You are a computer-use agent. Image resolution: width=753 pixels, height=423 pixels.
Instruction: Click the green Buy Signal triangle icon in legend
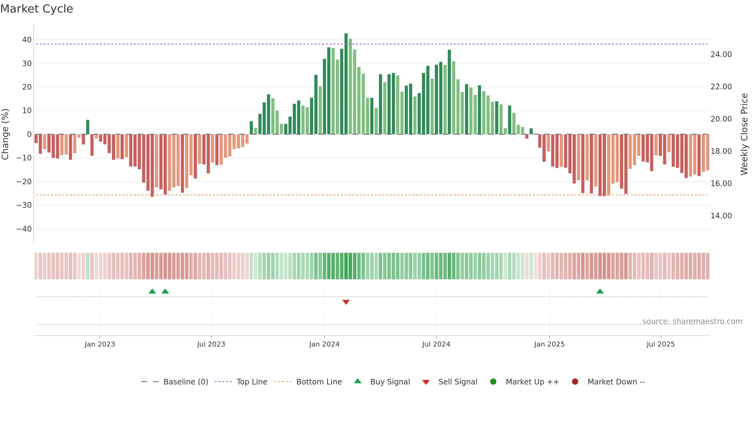tap(358, 381)
